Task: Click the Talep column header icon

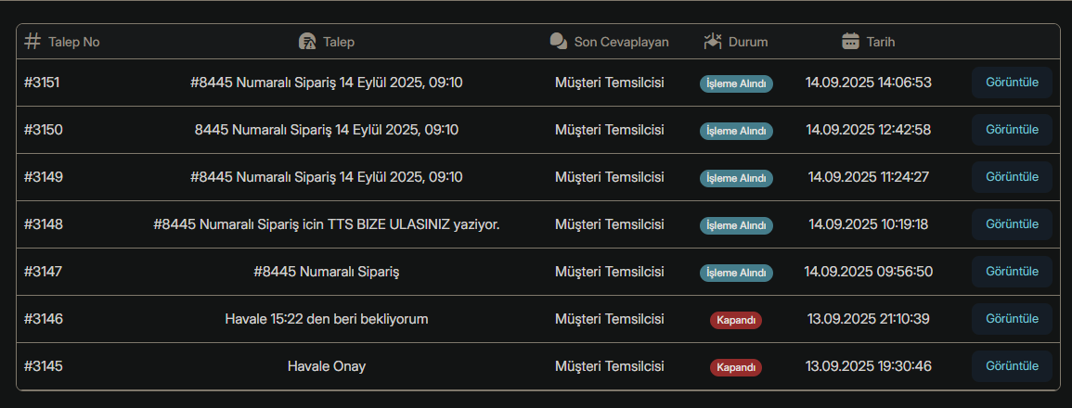Action: tap(307, 42)
